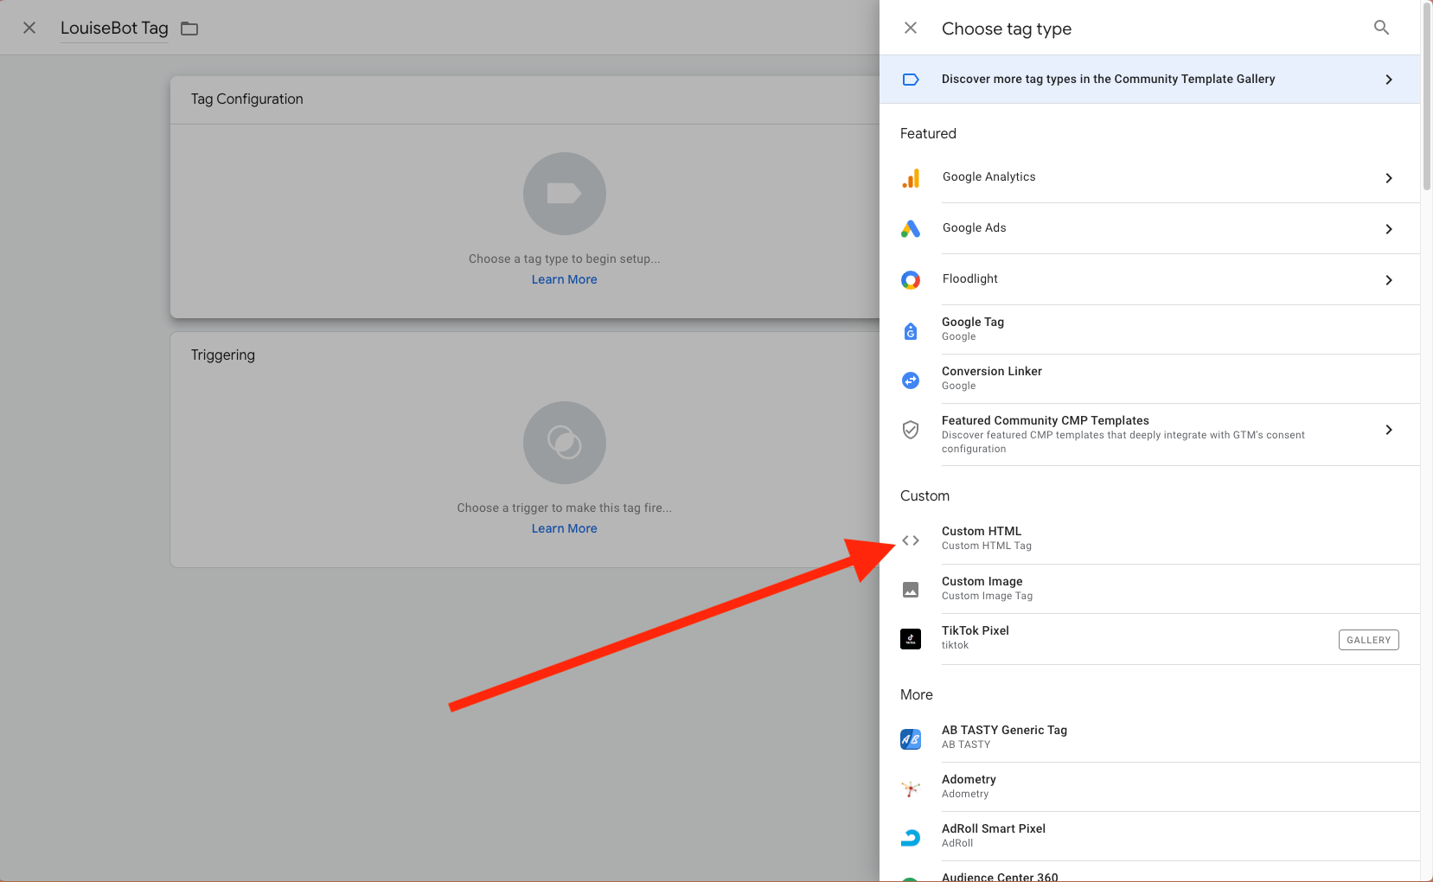The width and height of the screenshot is (1433, 882).
Task: Open Community Template Gallery chevron
Action: pyautogui.click(x=1389, y=80)
